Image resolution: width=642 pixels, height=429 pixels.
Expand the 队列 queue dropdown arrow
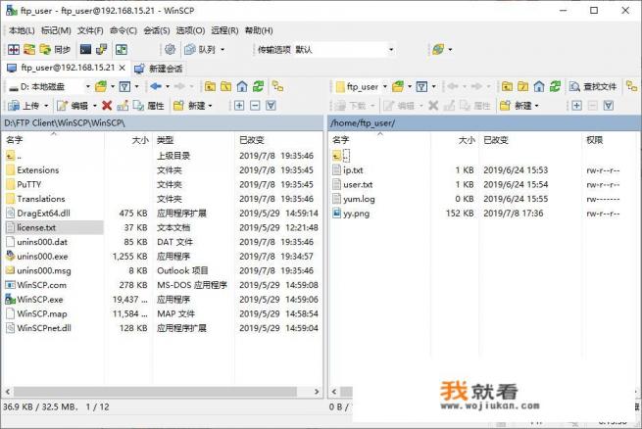(222, 50)
